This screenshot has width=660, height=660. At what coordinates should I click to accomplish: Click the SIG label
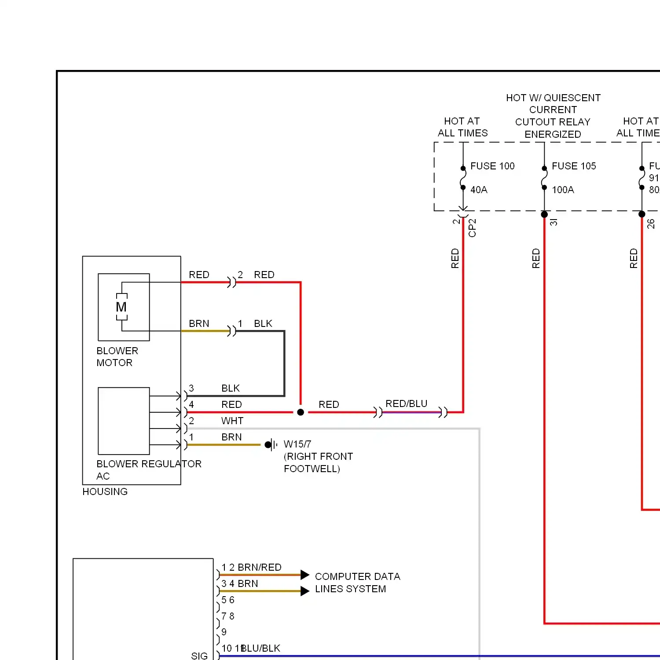pyautogui.click(x=199, y=656)
